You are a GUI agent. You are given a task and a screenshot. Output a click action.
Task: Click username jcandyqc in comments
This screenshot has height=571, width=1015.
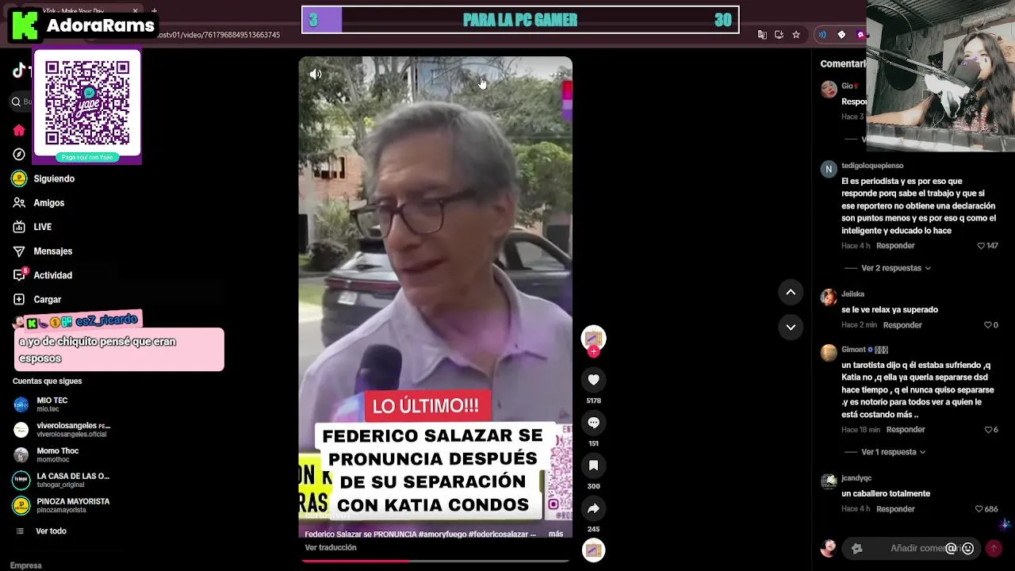(856, 478)
